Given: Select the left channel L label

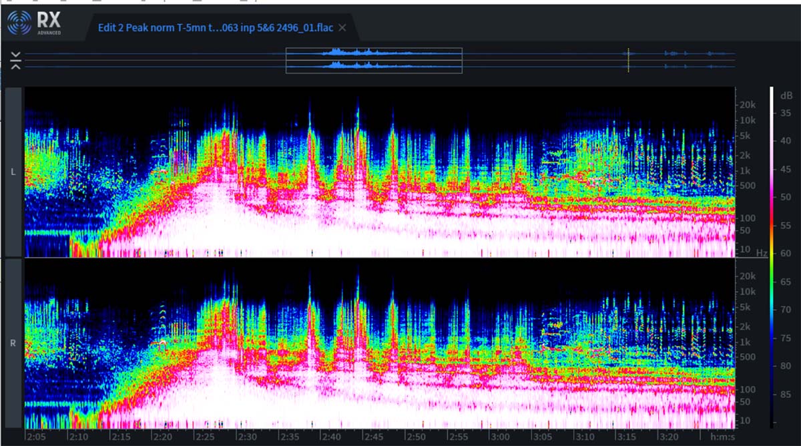Looking at the screenshot, I should (x=14, y=172).
